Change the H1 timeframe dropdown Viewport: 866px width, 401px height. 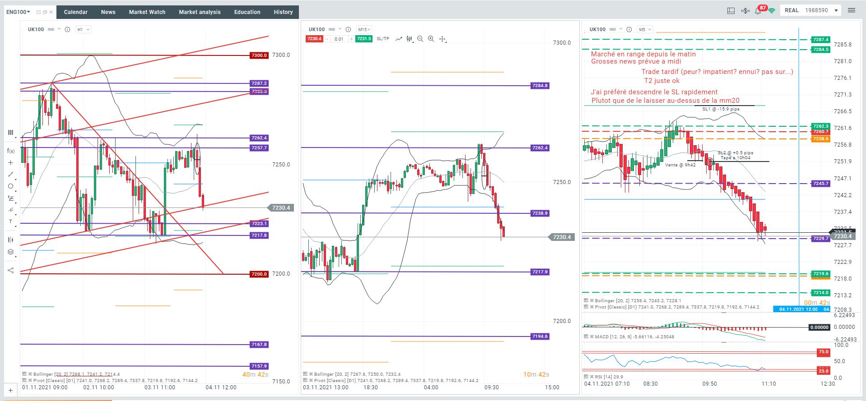click(x=83, y=29)
